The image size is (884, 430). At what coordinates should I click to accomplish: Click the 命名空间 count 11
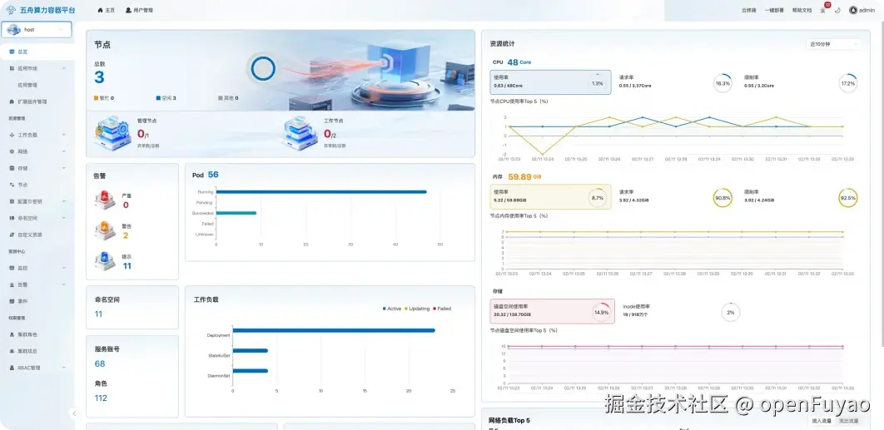tap(98, 314)
